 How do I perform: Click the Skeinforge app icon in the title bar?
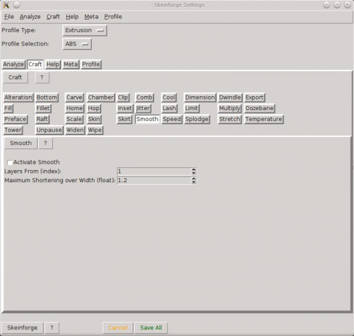click(6, 5)
